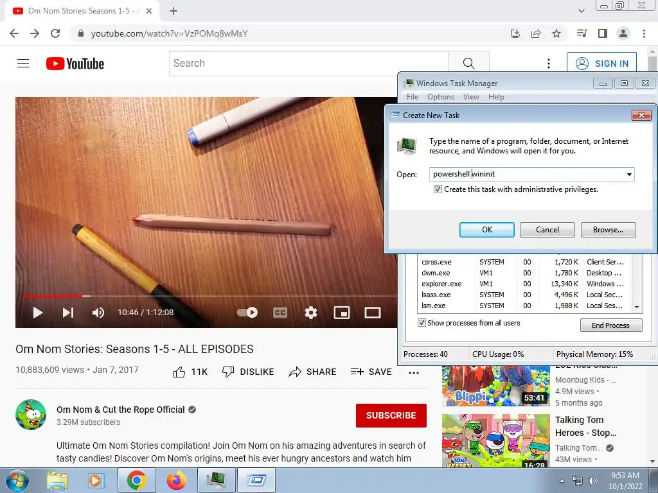Open Windows Explorer from taskbar
This screenshot has width=658, height=493.
click(57, 480)
